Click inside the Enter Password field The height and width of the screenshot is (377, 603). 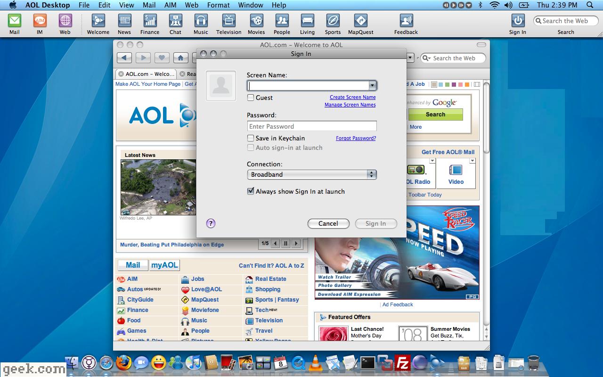point(311,126)
